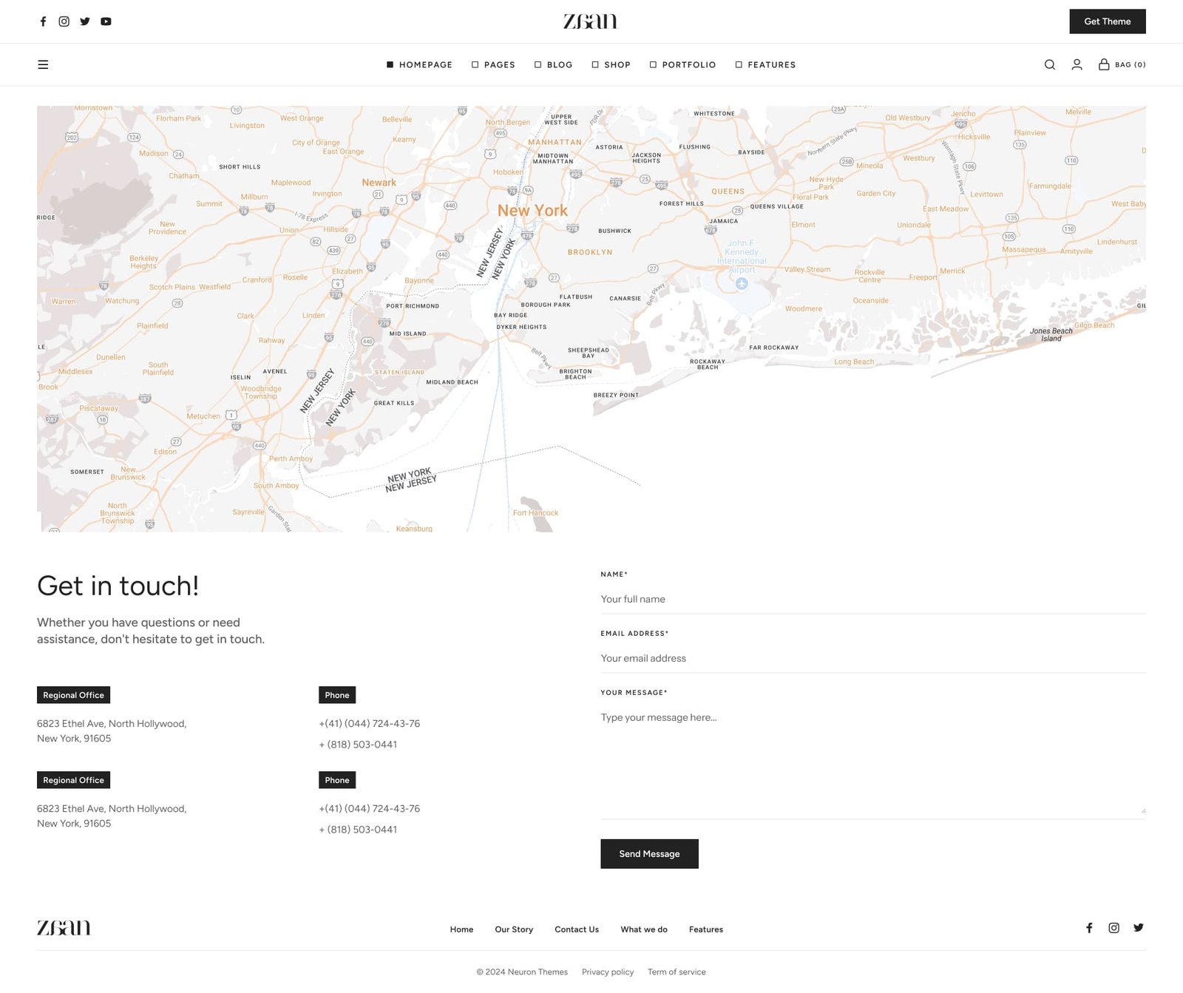1183x993 pixels.
Task: Open the Privacy policy footer link
Action: [607, 972]
